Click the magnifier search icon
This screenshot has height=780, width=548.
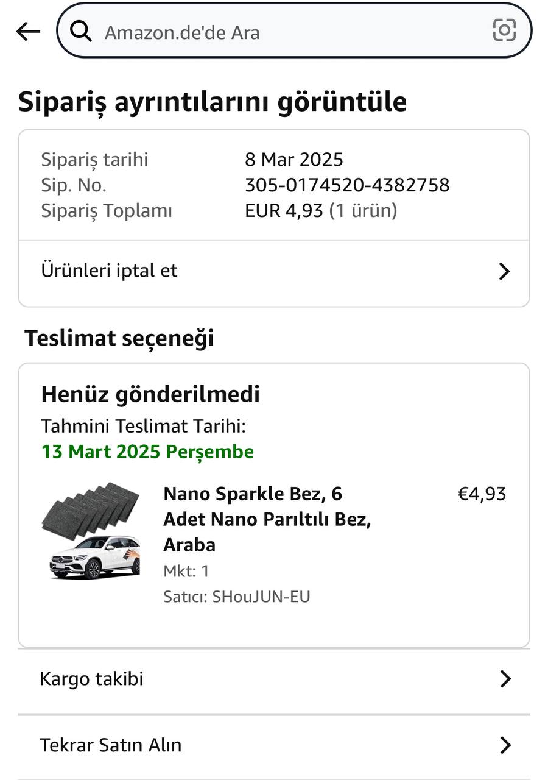click(x=81, y=31)
